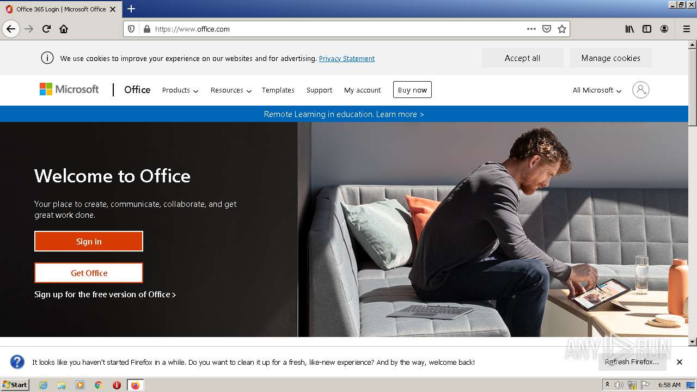697x392 pixels.
Task: Dismiss the Firefox refresh notification bar
Action: 680,362
